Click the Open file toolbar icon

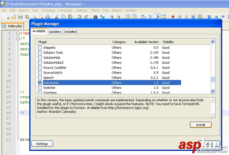[14, 17]
